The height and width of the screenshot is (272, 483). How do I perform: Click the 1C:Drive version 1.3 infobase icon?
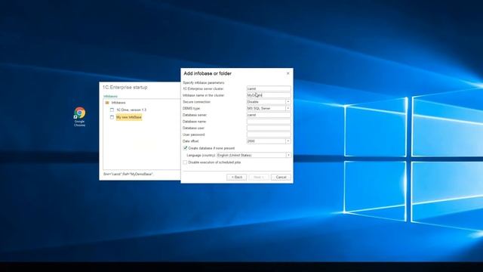(x=112, y=110)
